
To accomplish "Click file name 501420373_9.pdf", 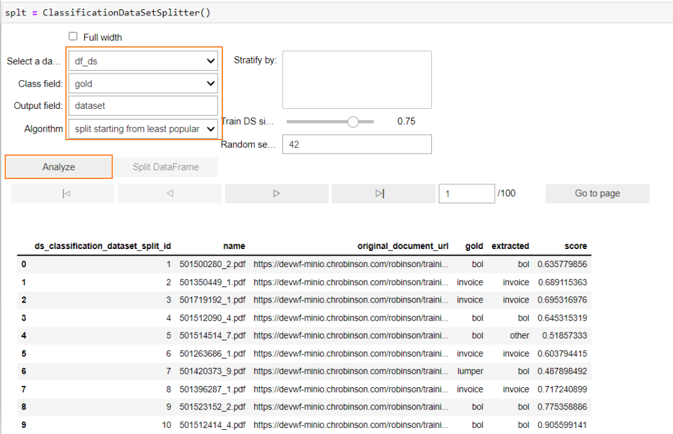I will tap(212, 371).
